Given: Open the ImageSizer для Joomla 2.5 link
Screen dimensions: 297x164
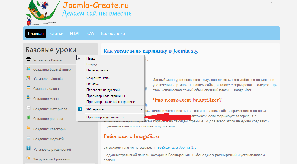Looking at the screenshot, I should [x=175, y=147].
